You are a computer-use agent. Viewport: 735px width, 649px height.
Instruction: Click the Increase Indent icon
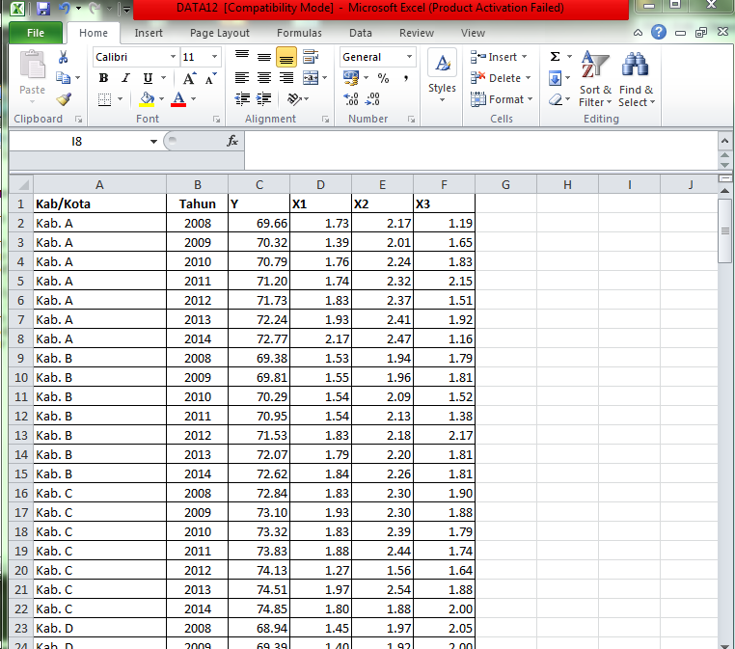(x=264, y=99)
